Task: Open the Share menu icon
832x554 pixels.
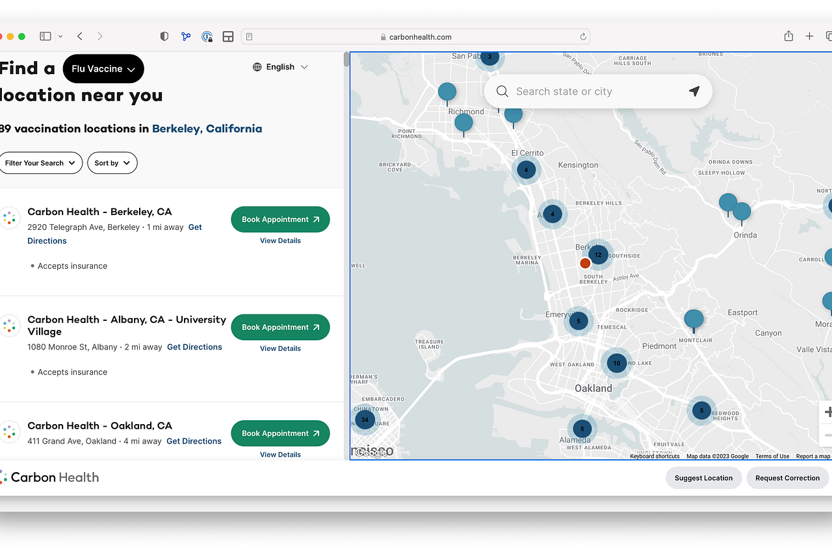Action: pos(788,36)
